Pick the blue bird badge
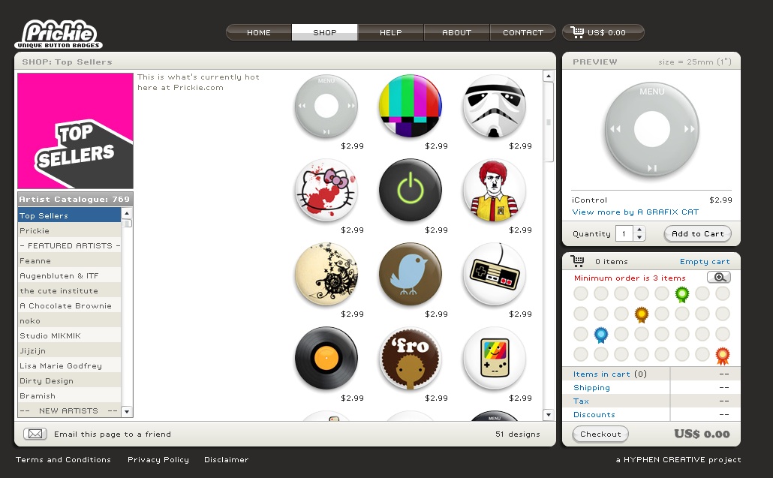Viewport: 773px width, 478px height. tap(411, 274)
